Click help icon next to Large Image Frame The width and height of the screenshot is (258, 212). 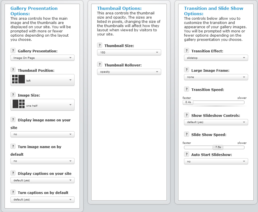(x=186, y=70)
